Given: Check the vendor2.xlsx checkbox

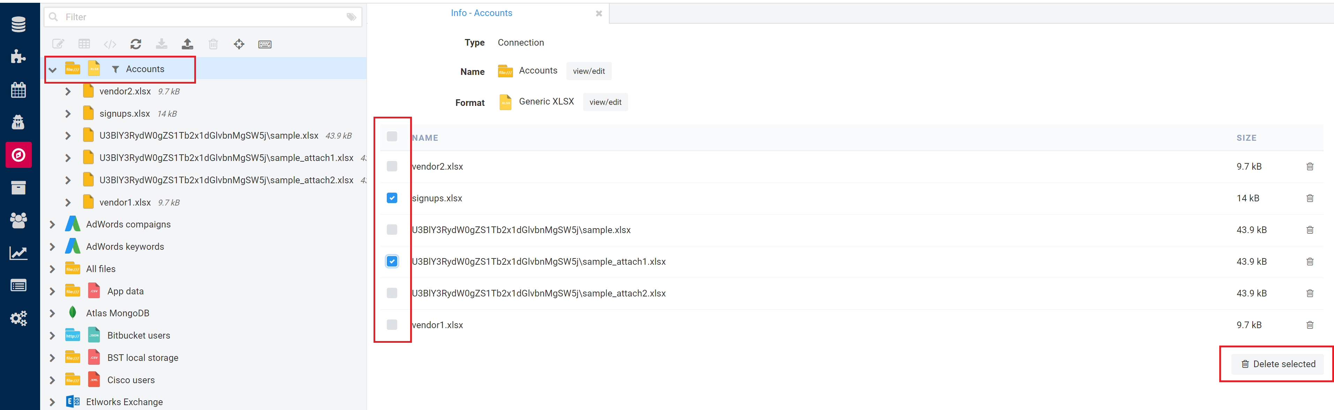Looking at the screenshot, I should tap(392, 167).
